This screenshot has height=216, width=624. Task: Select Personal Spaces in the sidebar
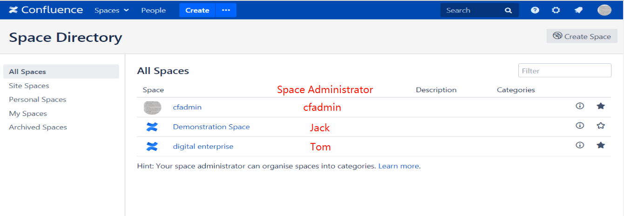(x=37, y=100)
